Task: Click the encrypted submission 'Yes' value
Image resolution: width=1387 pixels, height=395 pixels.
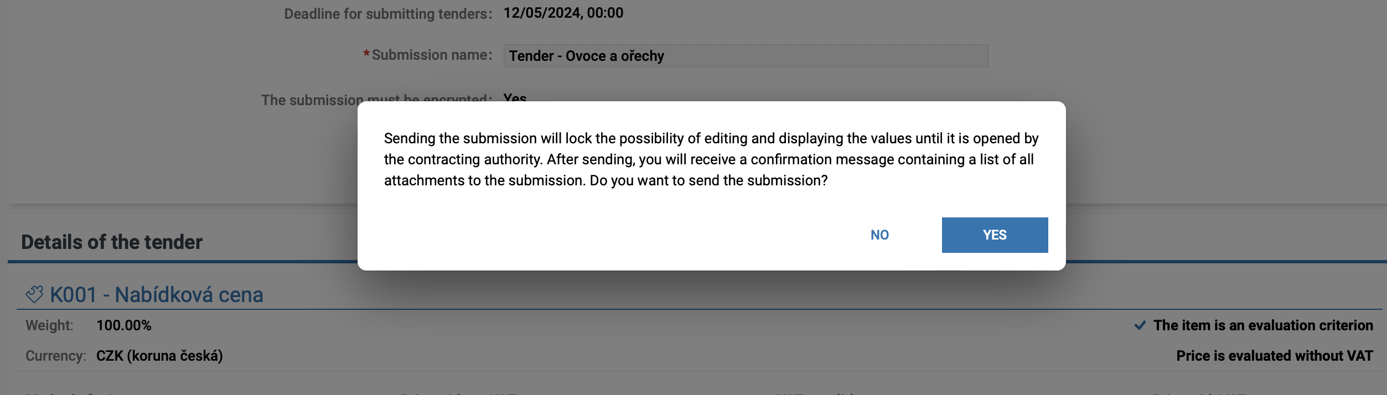Action: (515, 97)
